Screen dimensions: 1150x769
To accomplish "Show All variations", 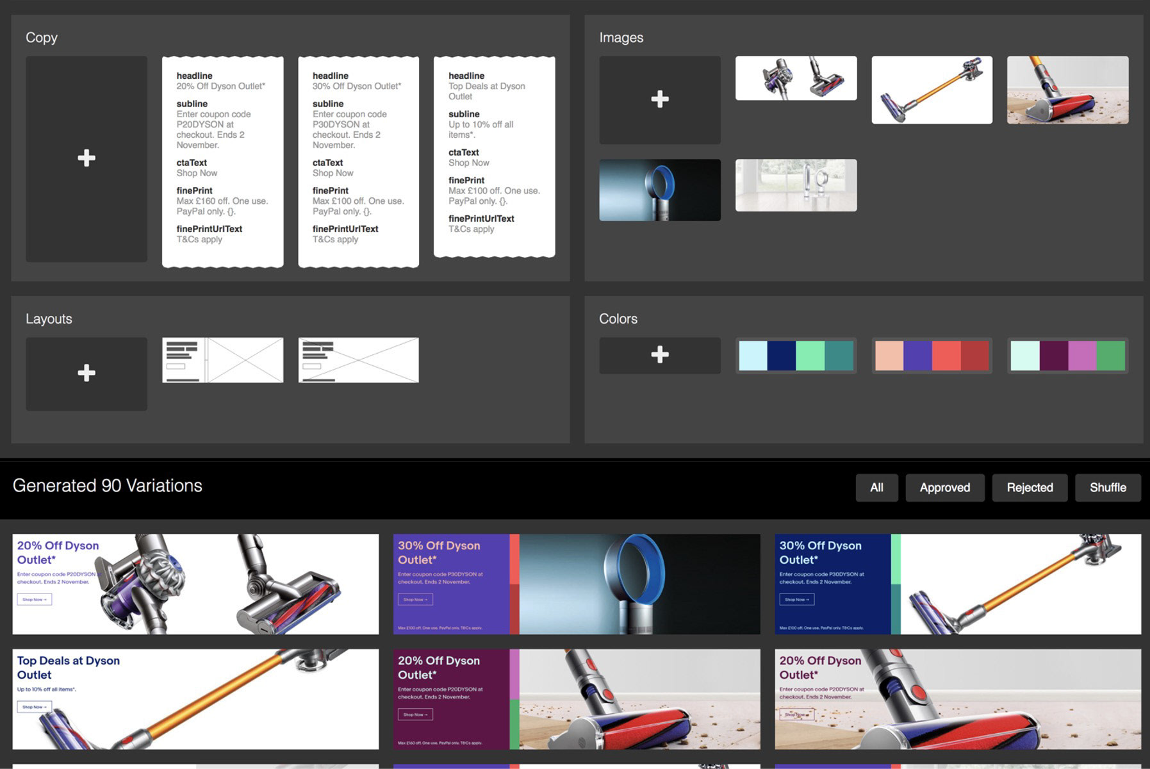I will click(x=876, y=488).
